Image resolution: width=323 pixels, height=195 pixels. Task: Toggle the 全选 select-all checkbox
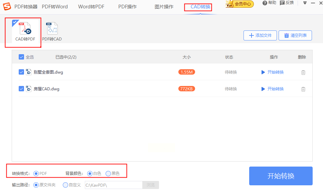tap(21, 57)
